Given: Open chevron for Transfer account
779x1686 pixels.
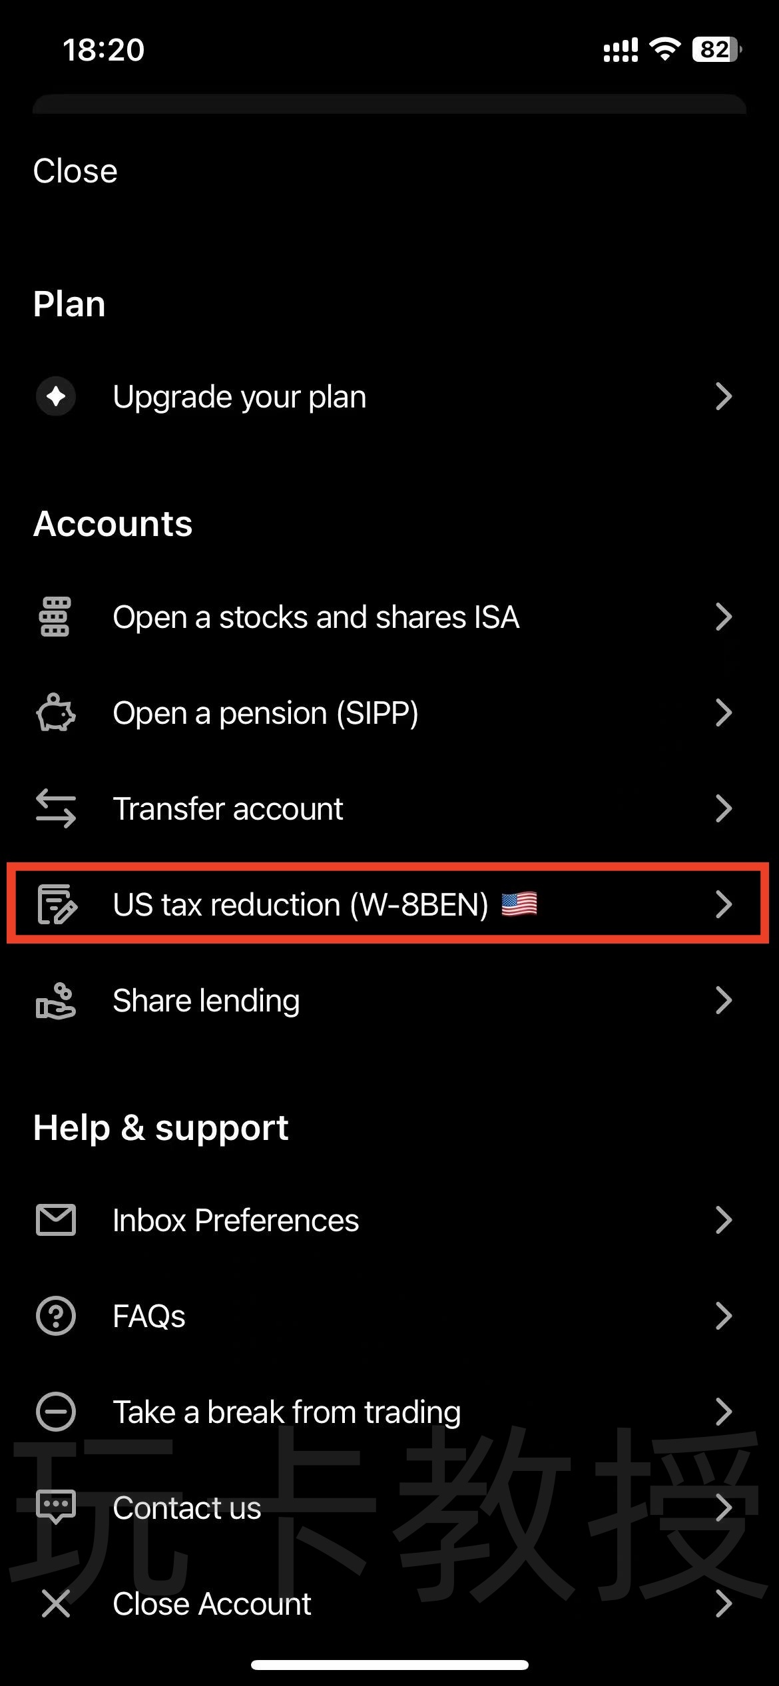Looking at the screenshot, I should (724, 808).
